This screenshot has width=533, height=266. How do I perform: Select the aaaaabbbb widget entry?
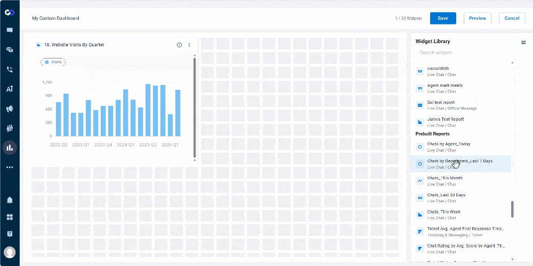(461, 71)
